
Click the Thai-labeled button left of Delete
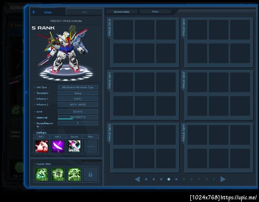[x=122, y=12]
